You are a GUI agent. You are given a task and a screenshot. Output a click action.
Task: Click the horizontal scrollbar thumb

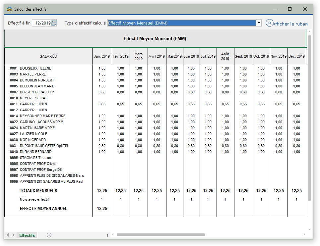tap(160, 235)
